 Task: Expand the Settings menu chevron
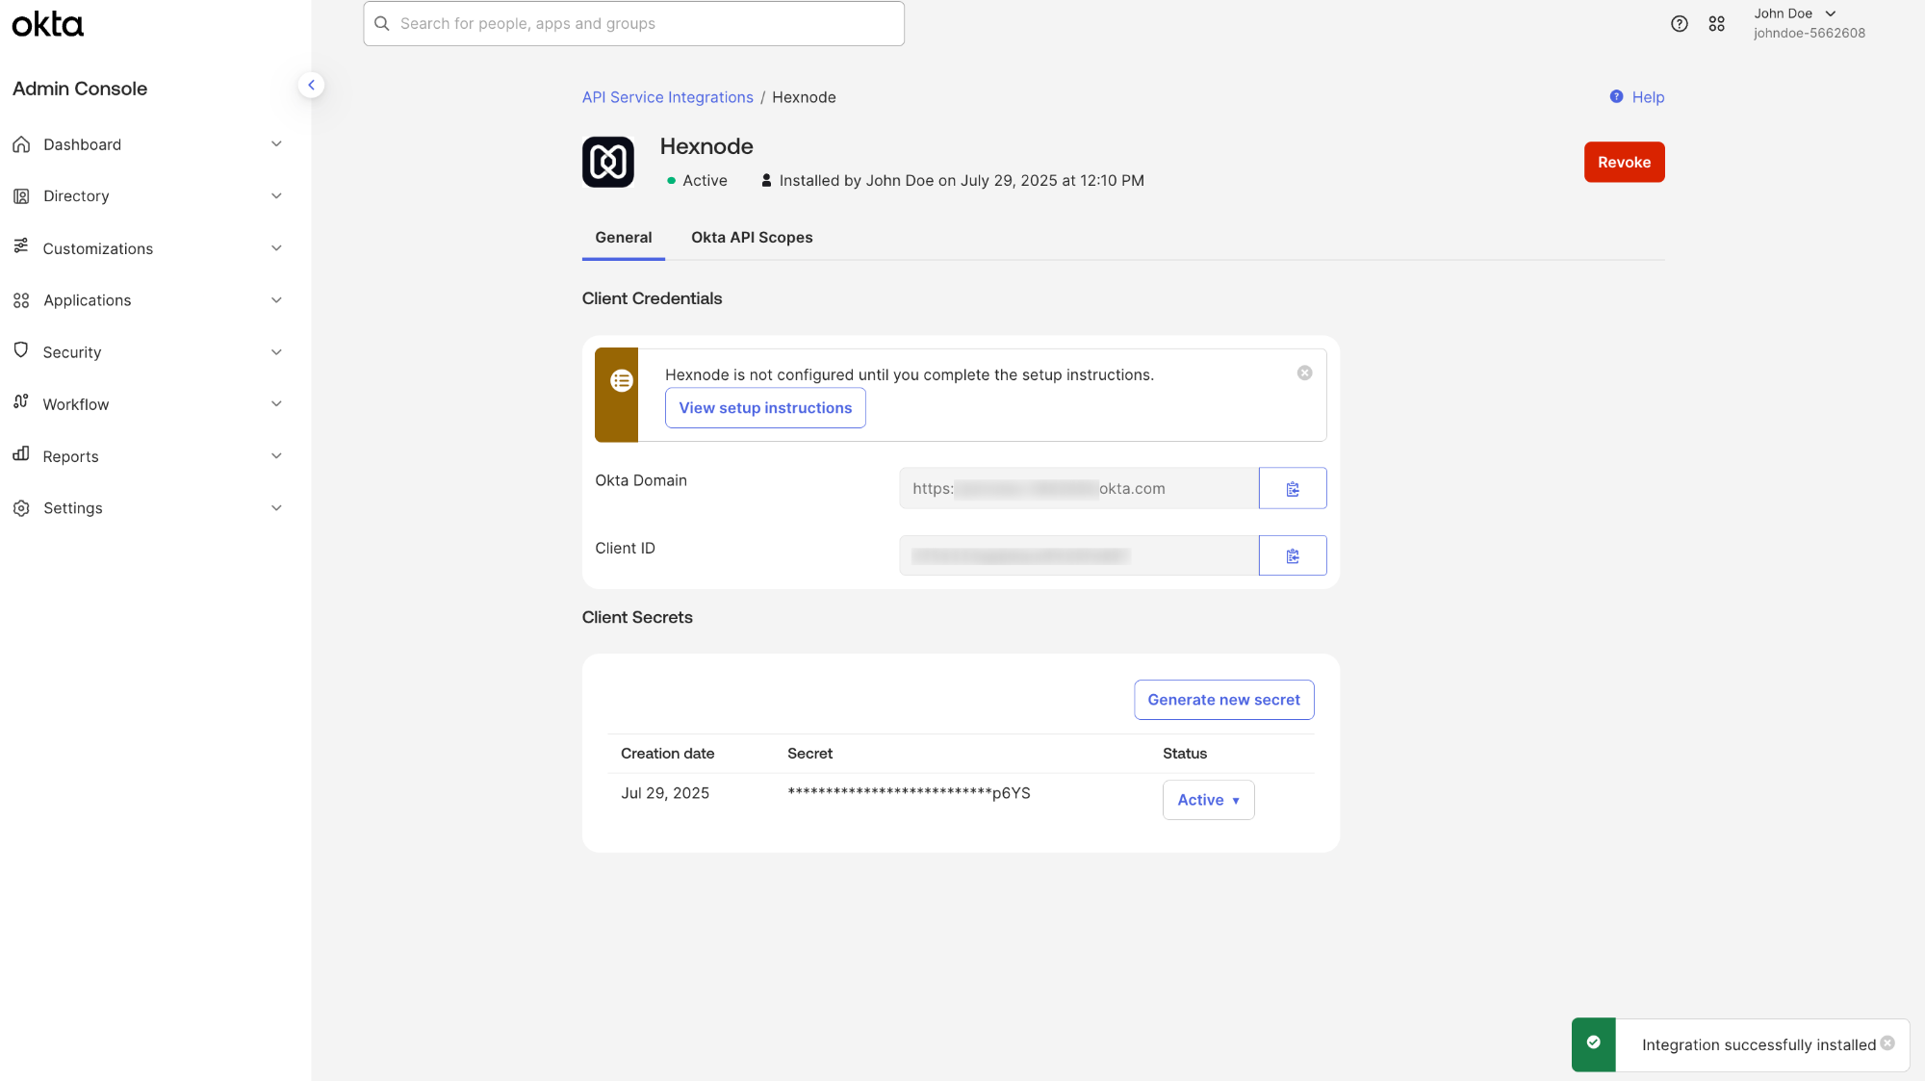(276, 508)
